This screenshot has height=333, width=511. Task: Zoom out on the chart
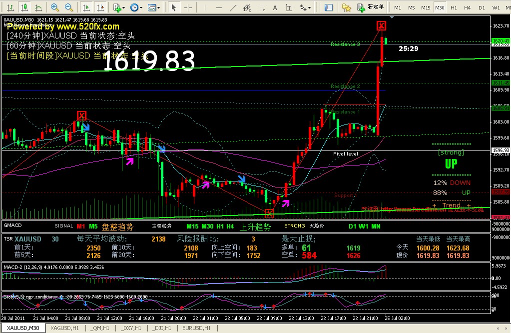click(68, 7)
